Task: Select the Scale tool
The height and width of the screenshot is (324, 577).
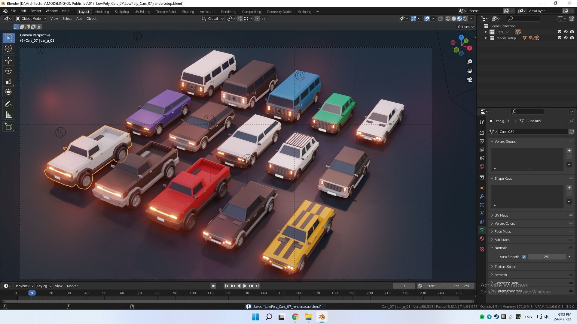Action: 8,81
